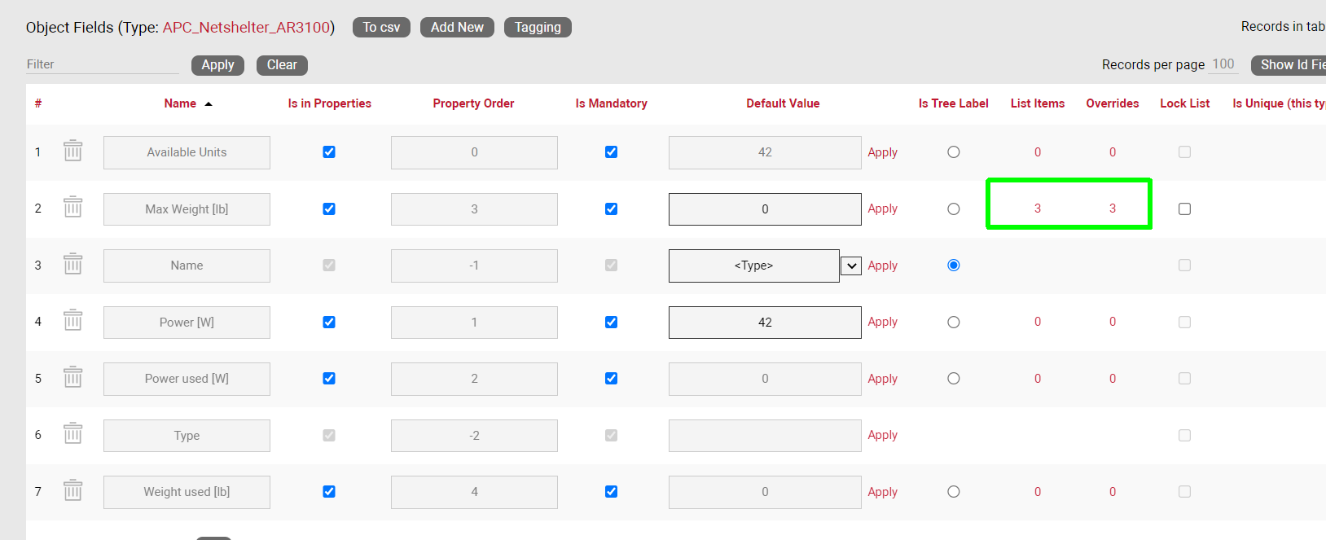Delete the Max Weight [lb] field row
Viewport: 1326px width, 540px height.
click(72, 208)
